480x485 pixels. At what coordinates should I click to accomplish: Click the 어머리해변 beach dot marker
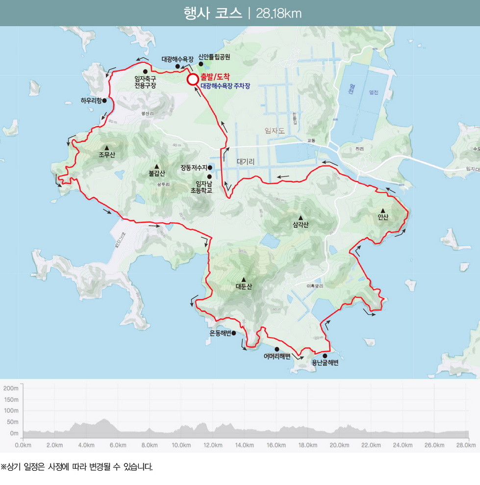coord(277,349)
